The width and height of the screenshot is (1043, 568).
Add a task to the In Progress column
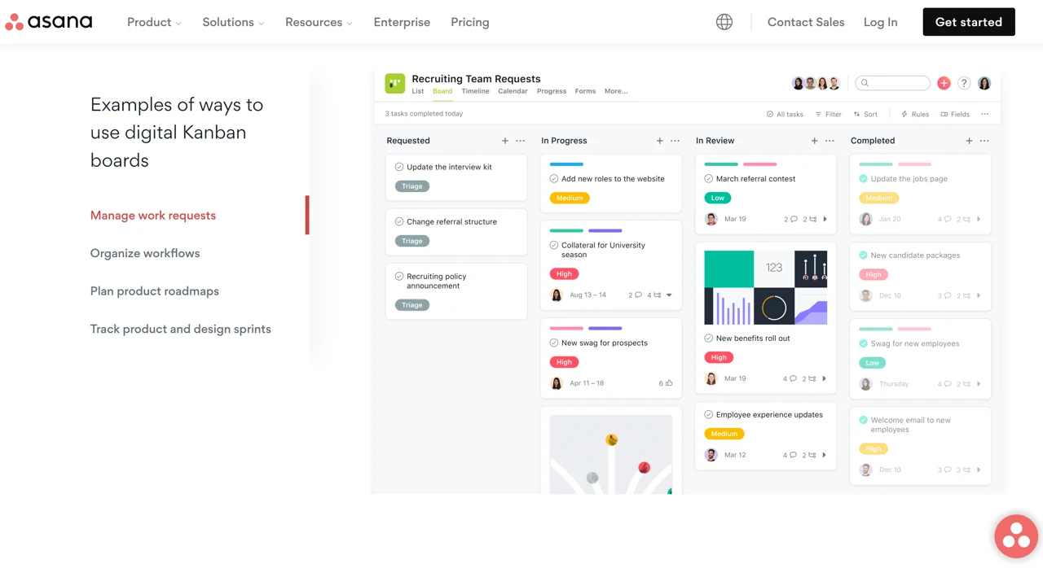(x=660, y=141)
